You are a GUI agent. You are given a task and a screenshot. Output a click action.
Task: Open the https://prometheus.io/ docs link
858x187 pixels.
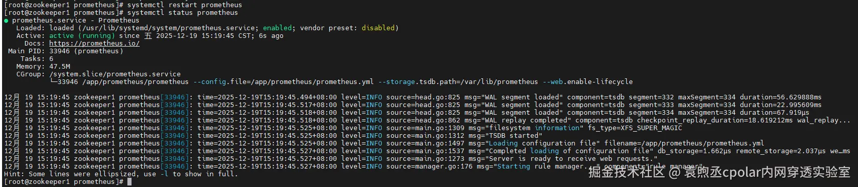point(95,44)
